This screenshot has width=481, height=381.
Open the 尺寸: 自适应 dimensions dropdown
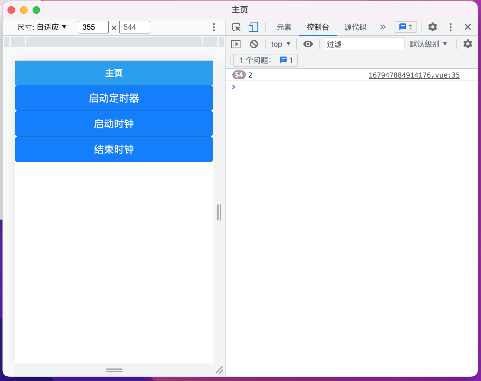pos(42,27)
